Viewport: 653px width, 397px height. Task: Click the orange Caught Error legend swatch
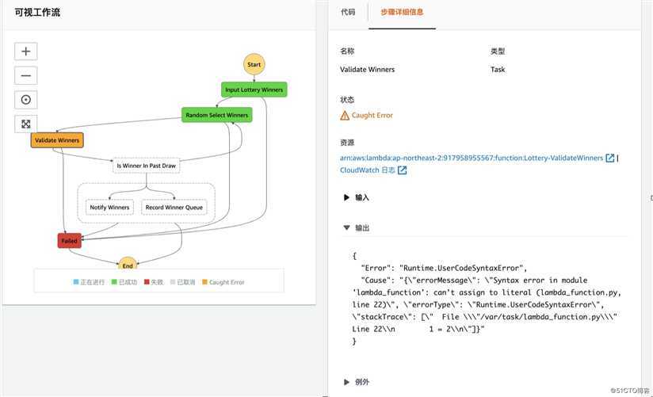coord(204,282)
